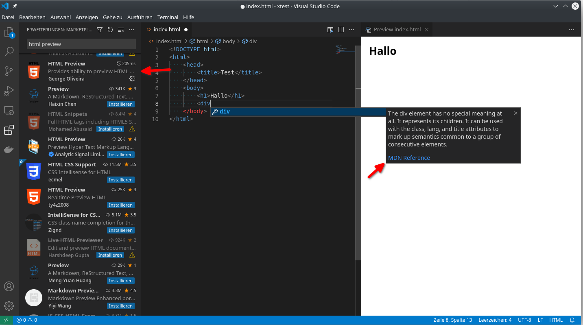Open the Bearbeiten menu
583x325 pixels.
click(x=32, y=17)
